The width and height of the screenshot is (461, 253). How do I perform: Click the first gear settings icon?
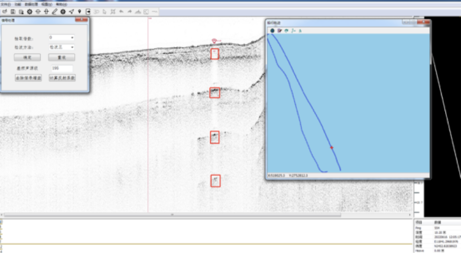click(30, 11)
